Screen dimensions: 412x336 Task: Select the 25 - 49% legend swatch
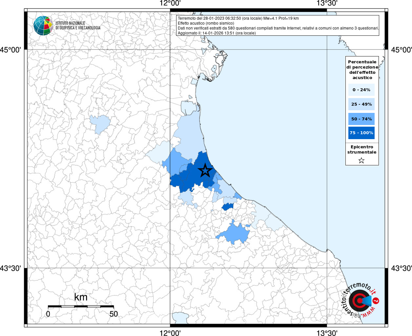point(361,104)
